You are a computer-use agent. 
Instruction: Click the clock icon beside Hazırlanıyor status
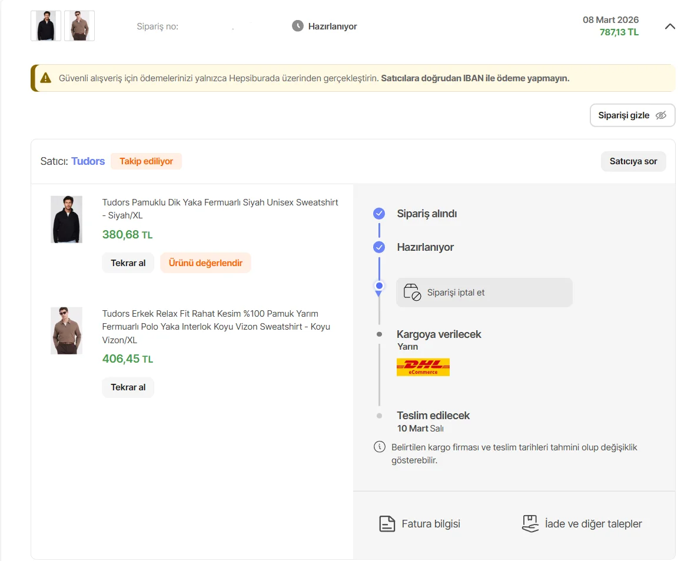pyautogui.click(x=298, y=26)
